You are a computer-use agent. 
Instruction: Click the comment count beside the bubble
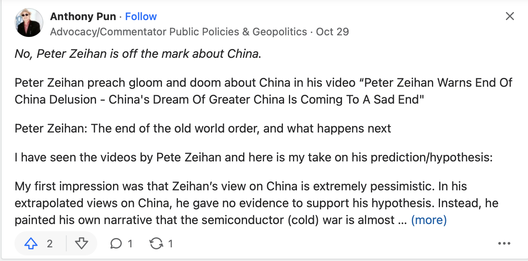click(x=130, y=243)
